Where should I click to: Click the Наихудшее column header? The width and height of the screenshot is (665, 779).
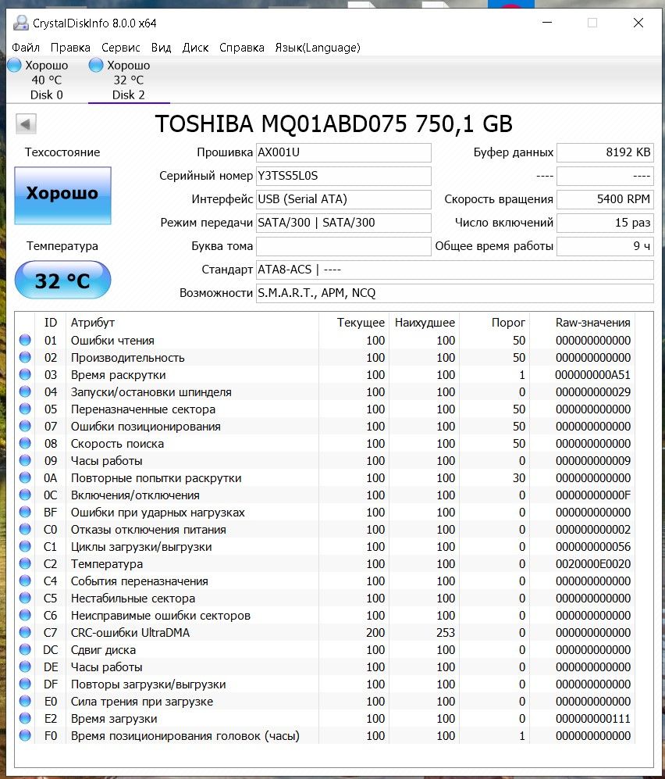pyautogui.click(x=425, y=323)
